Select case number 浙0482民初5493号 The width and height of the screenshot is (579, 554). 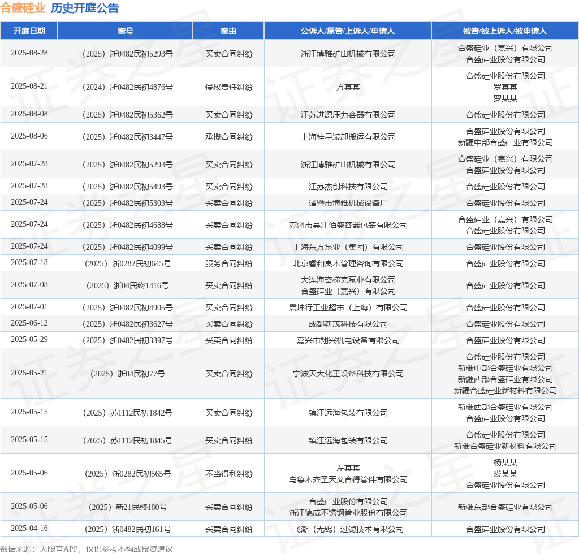click(127, 187)
